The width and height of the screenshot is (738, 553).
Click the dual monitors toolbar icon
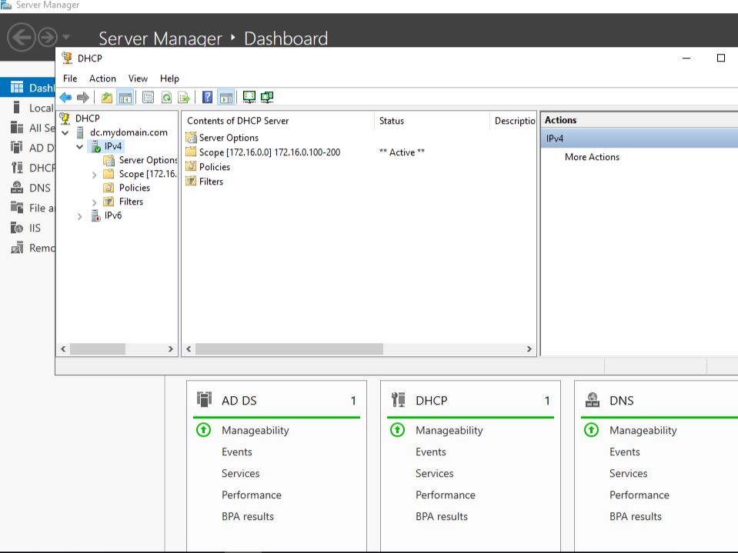267,98
